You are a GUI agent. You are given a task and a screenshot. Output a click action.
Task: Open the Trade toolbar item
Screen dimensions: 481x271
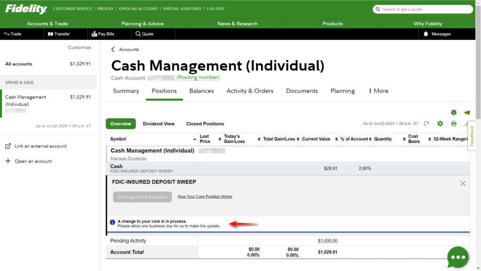(13, 34)
